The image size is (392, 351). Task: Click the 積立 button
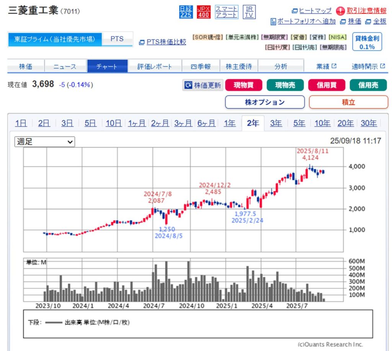point(348,102)
